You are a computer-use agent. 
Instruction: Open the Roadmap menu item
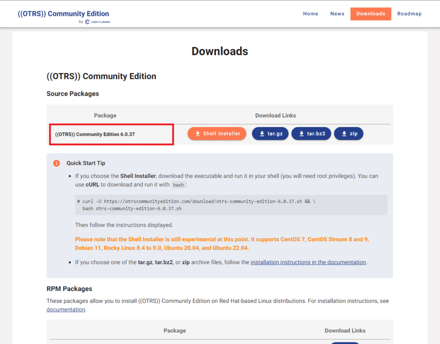pyautogui.click(x=409, y=14)
